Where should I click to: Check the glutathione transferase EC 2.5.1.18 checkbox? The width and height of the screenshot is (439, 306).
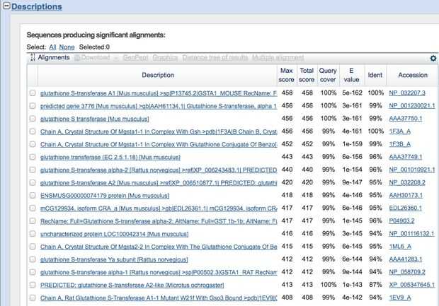(x=33, y=157)
